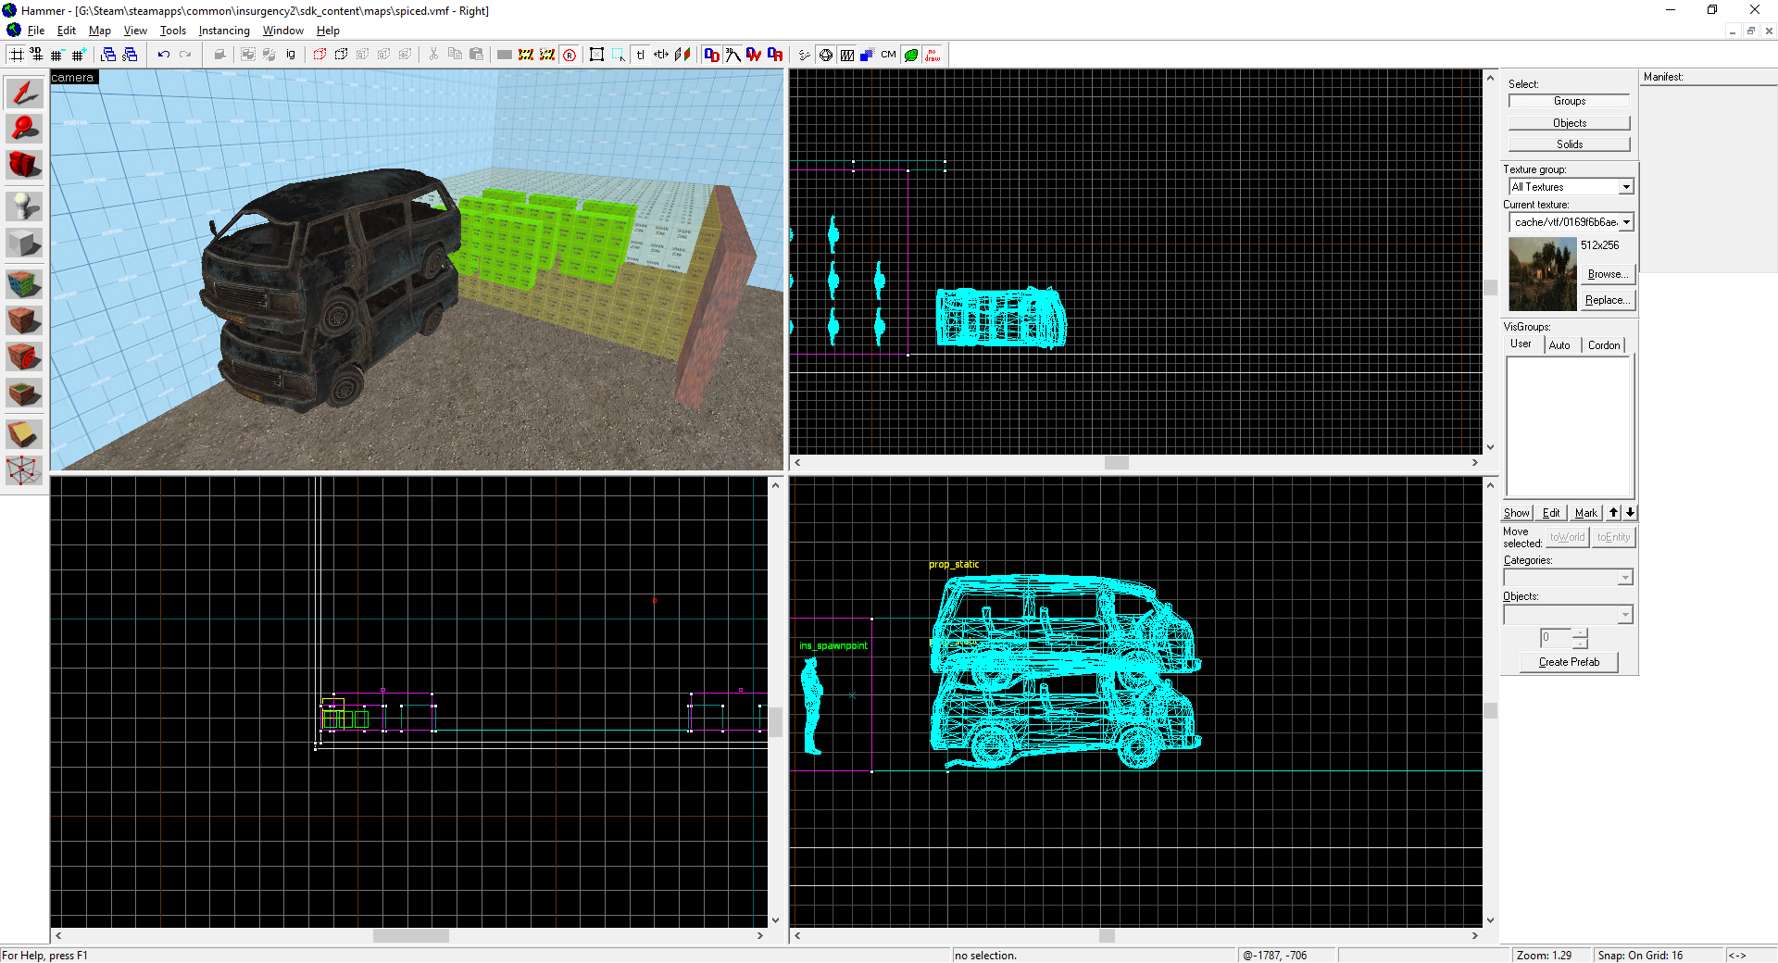Screen dimensions: 1778x963
Task: Click the current texture preview thumbnail
Action: pos(1542,274)
